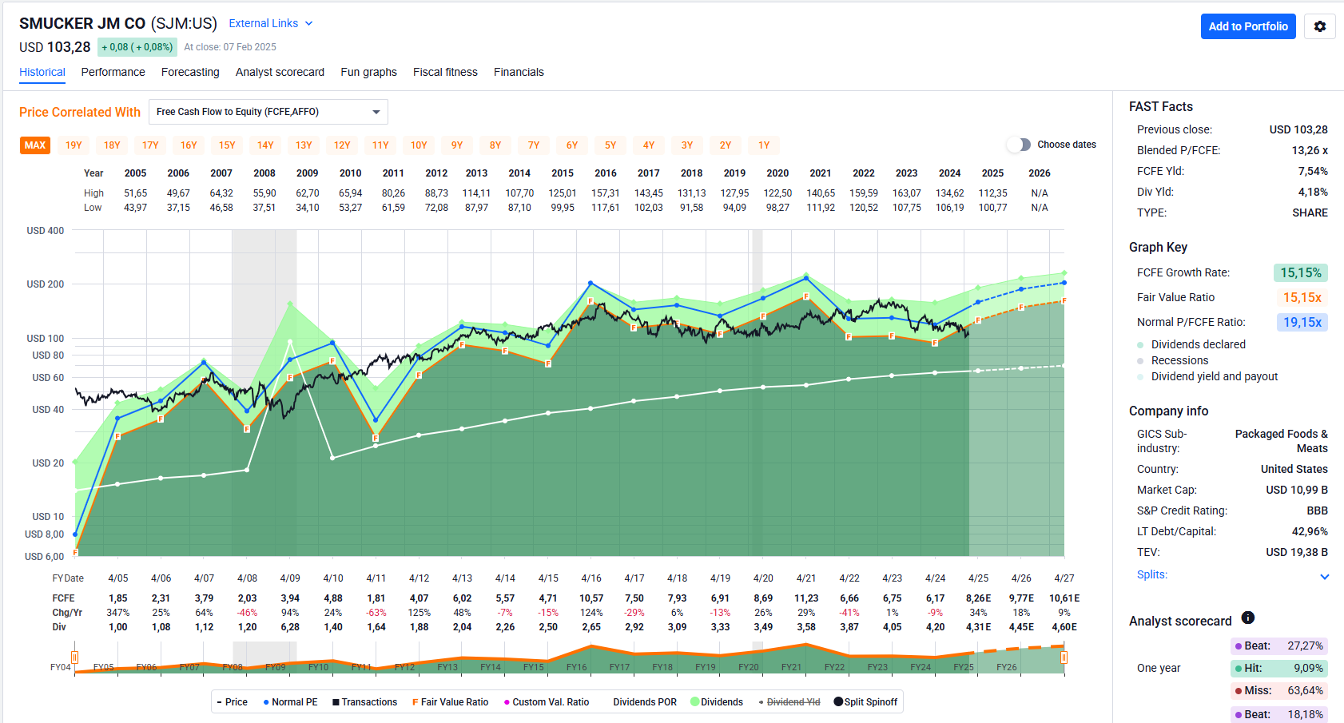Screen dimensions: 1344x723
Task: Click the Split Spinoff legend icon
Action: tap(838, 701)
